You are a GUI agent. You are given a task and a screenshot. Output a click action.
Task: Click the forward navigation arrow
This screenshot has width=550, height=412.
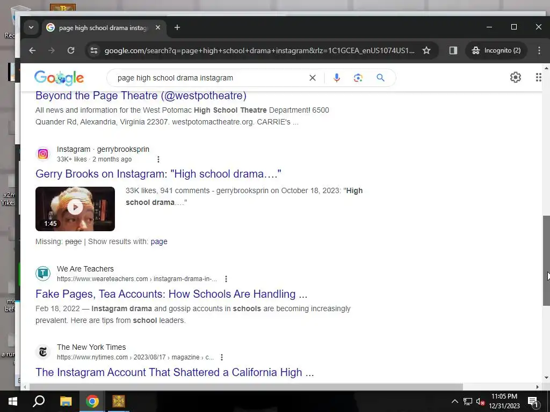(x=52, y=50)
